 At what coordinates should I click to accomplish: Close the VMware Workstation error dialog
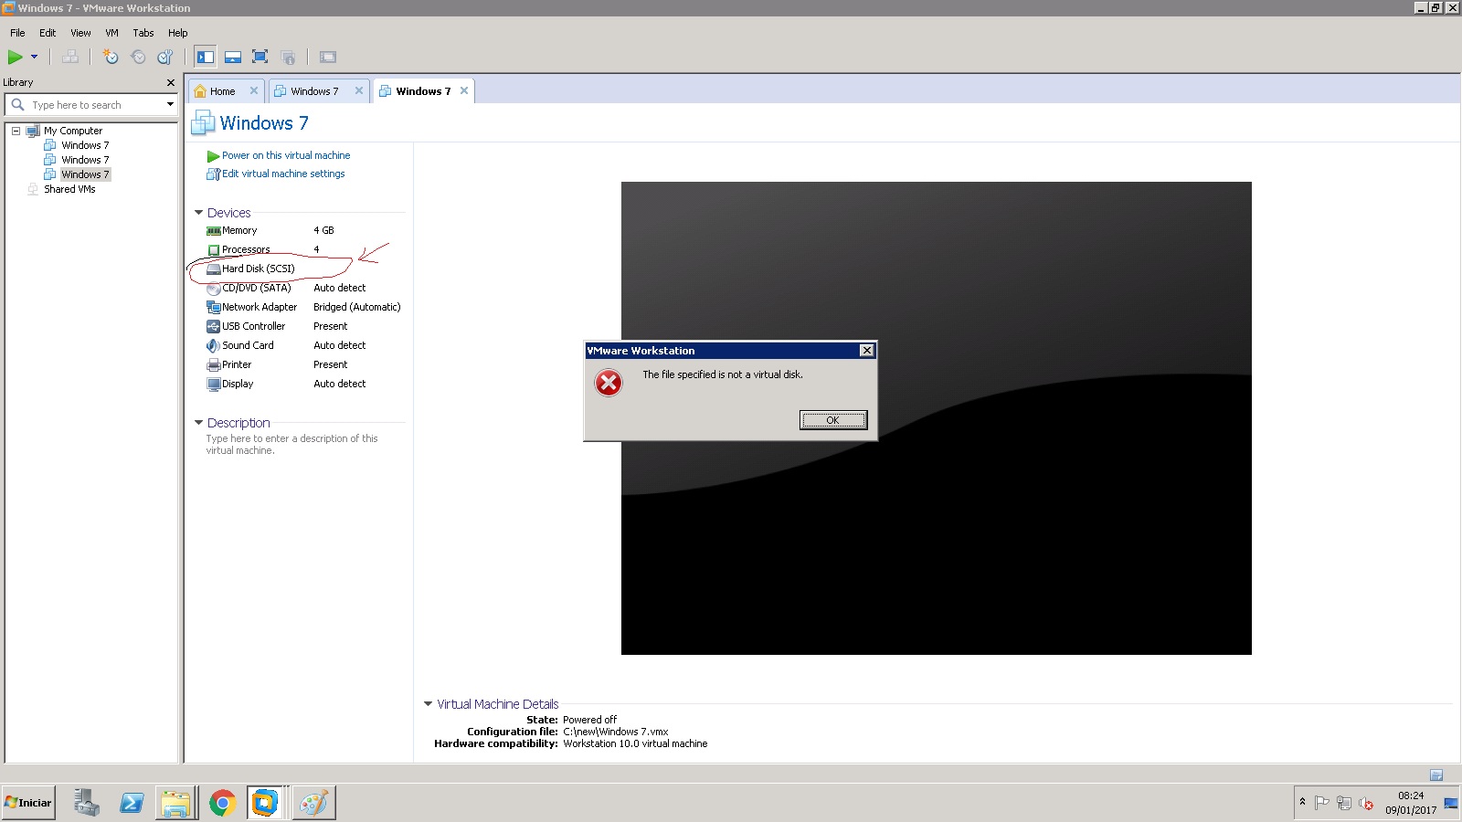(866, 351)
